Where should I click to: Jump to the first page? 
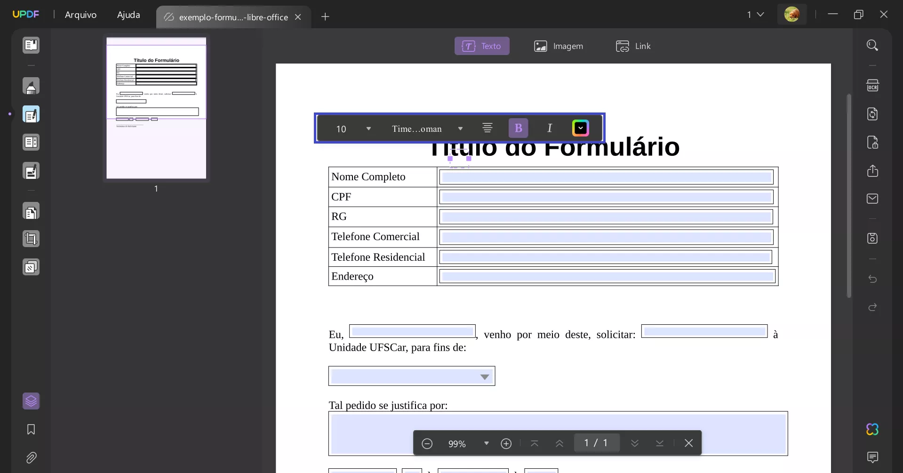[535, 443]
